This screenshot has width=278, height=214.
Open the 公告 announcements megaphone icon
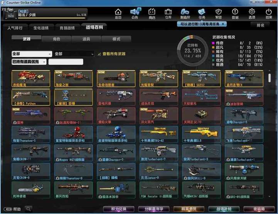tap(135, 13)
